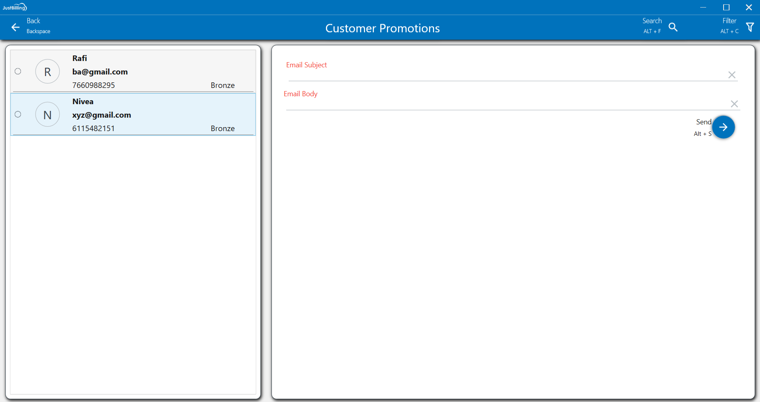760x402 pixels.
Task: Click Rafi's avatar circle
Action: [48, 72]
